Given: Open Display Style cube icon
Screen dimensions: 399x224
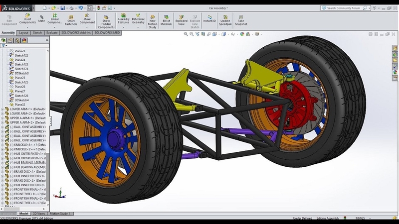Looking at the screenshot, I should 223,34.
